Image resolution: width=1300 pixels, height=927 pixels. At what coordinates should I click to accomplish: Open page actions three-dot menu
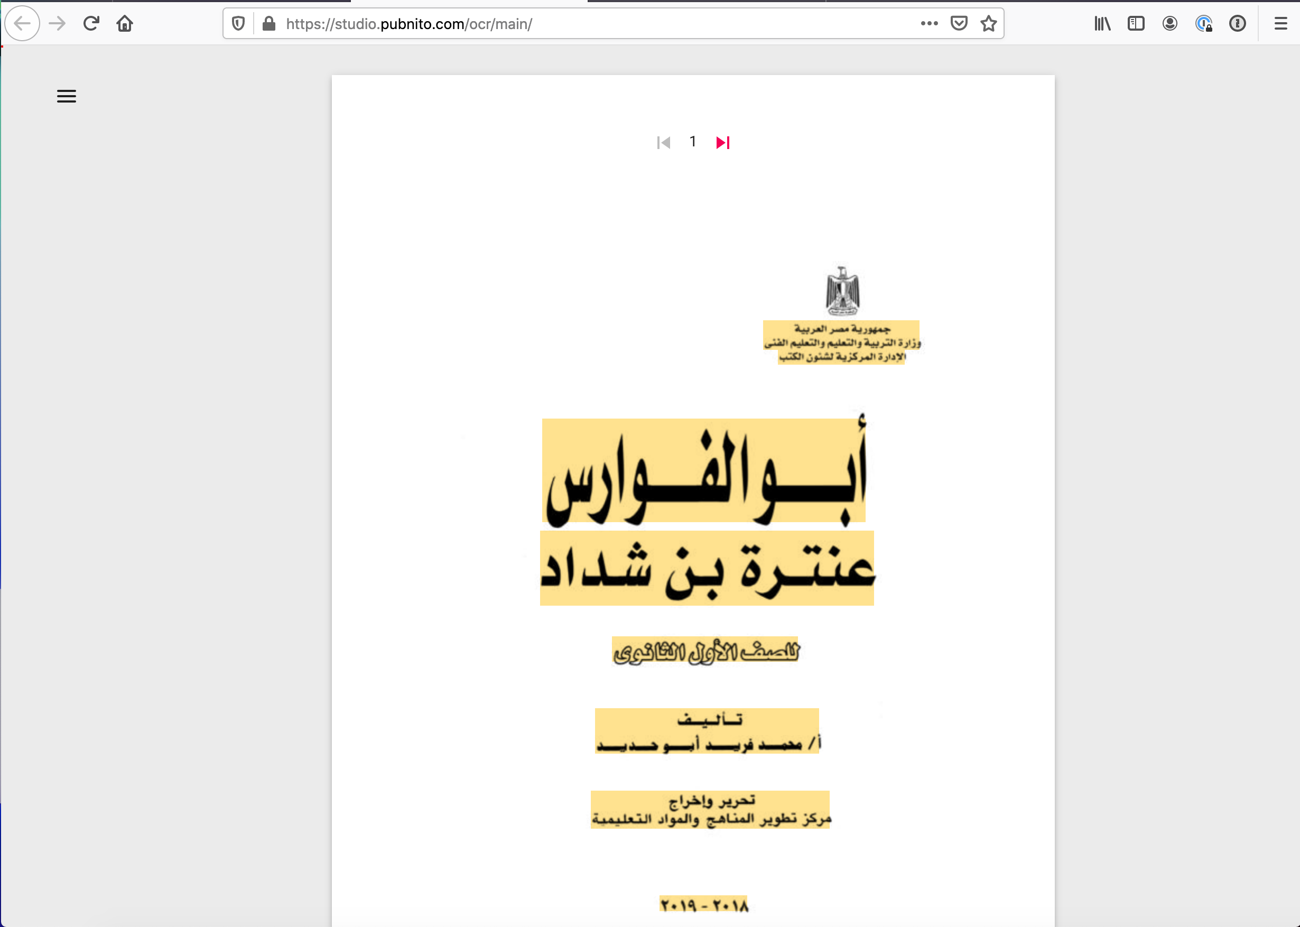(929, 23)
